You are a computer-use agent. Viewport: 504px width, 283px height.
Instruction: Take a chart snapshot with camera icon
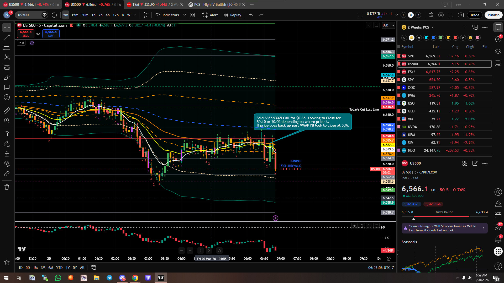coord(461,15)
